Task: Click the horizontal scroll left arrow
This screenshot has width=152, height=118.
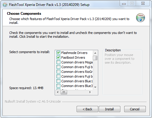Action: (x=58, y=92)
